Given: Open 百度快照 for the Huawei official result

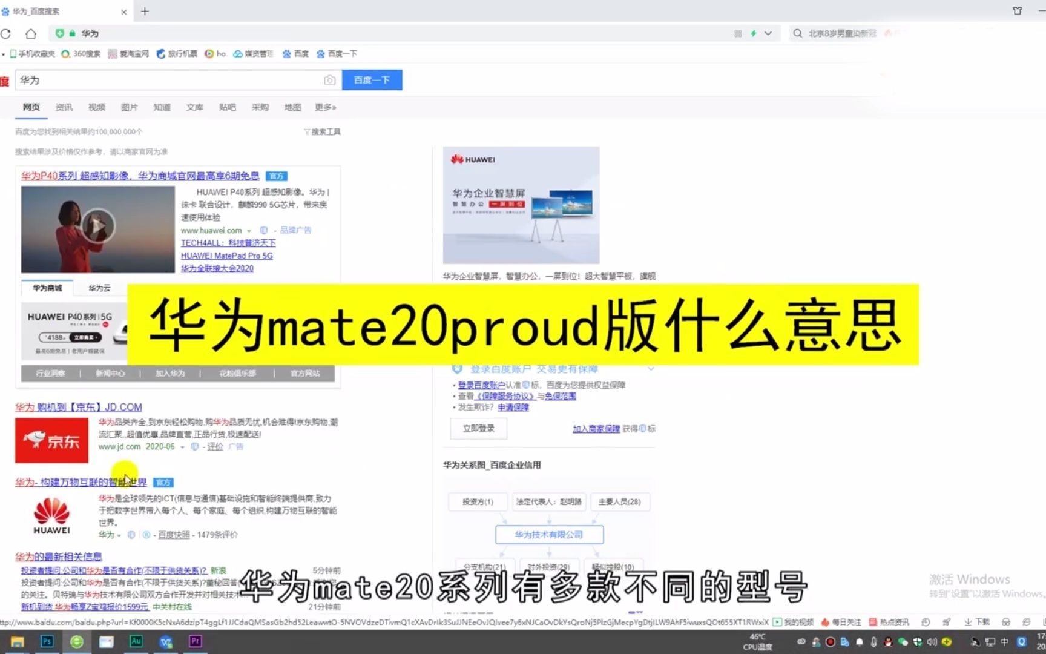Looking at the screenshot, I should 174,535.
